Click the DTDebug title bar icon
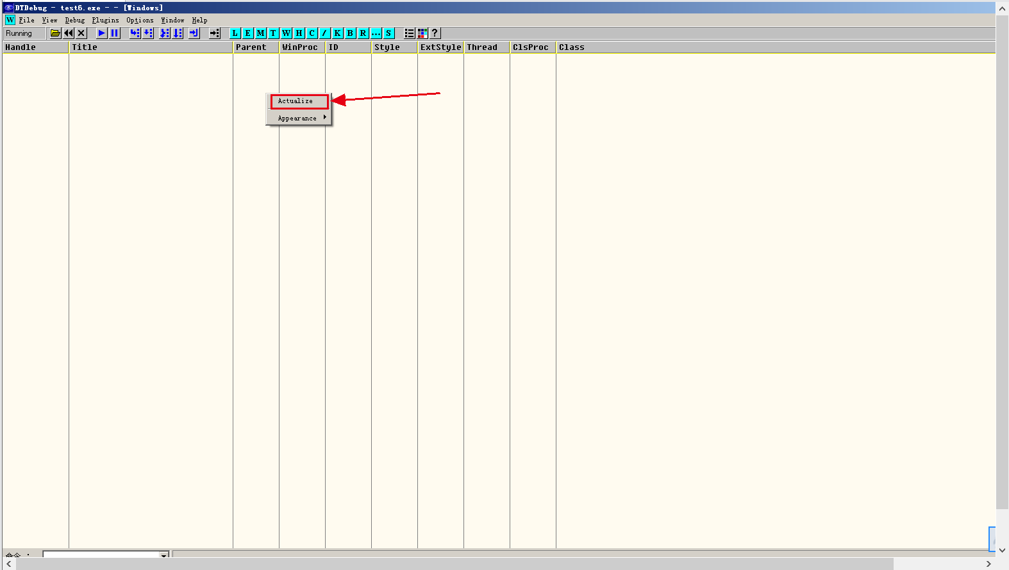Screen dimensions: 1009x570 [x=9, y=8]
